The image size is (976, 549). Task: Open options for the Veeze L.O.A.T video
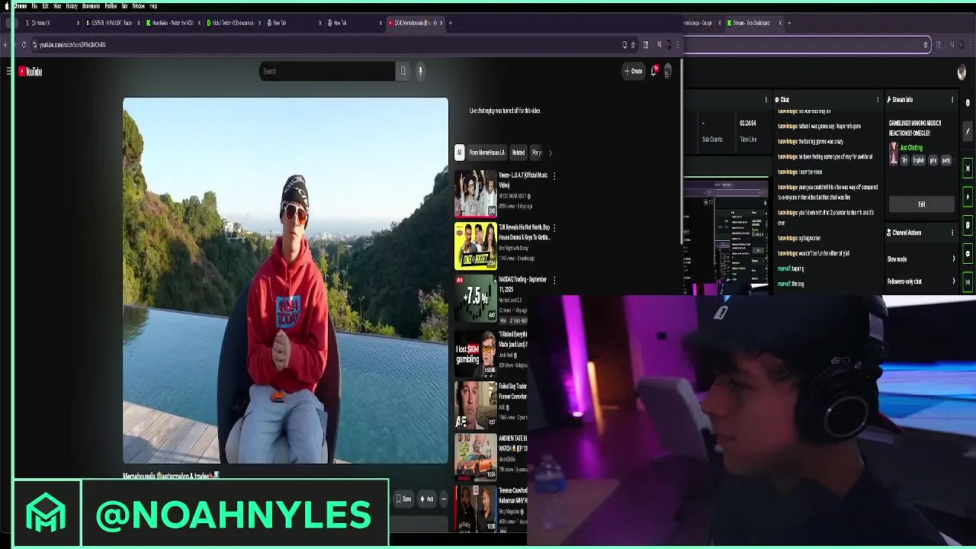coord(554,176)
